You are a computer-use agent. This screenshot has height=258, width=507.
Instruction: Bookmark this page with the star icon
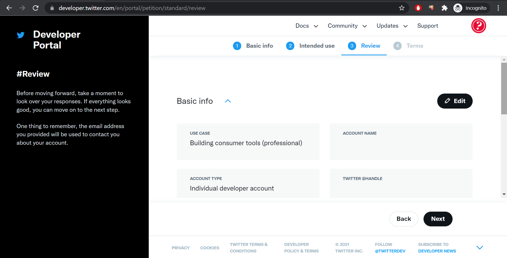point(402,8)
